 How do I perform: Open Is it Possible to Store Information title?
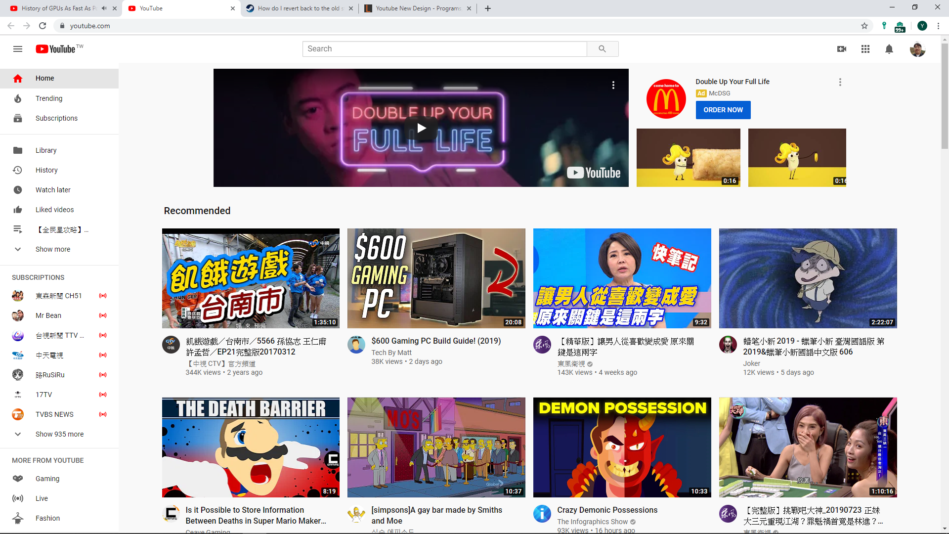coord(256,515)
